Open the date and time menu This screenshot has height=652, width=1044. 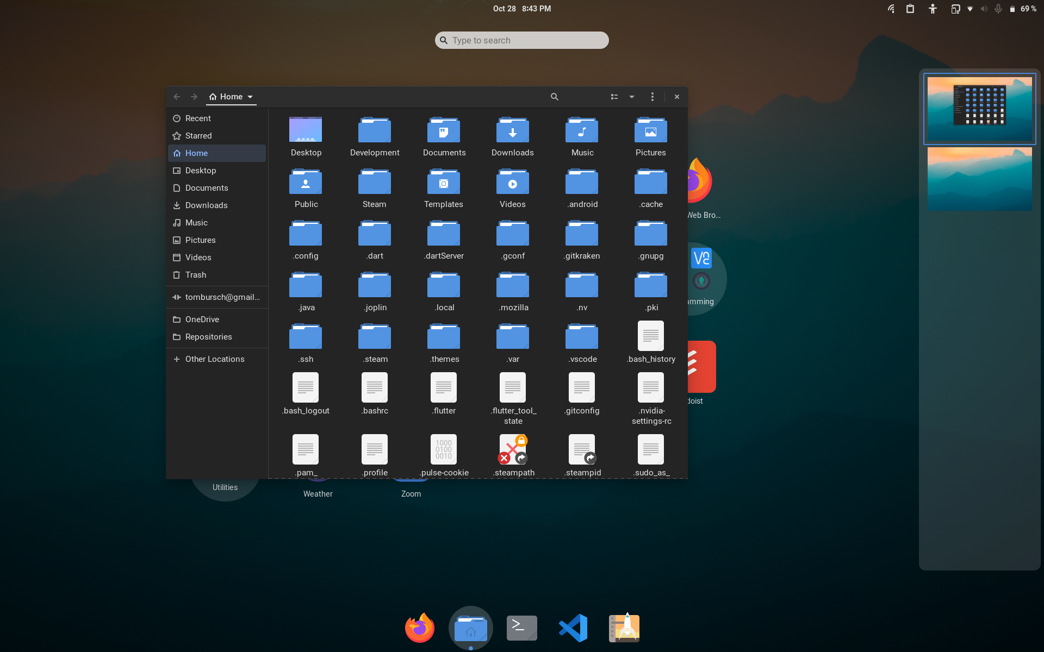pos(522,9)
